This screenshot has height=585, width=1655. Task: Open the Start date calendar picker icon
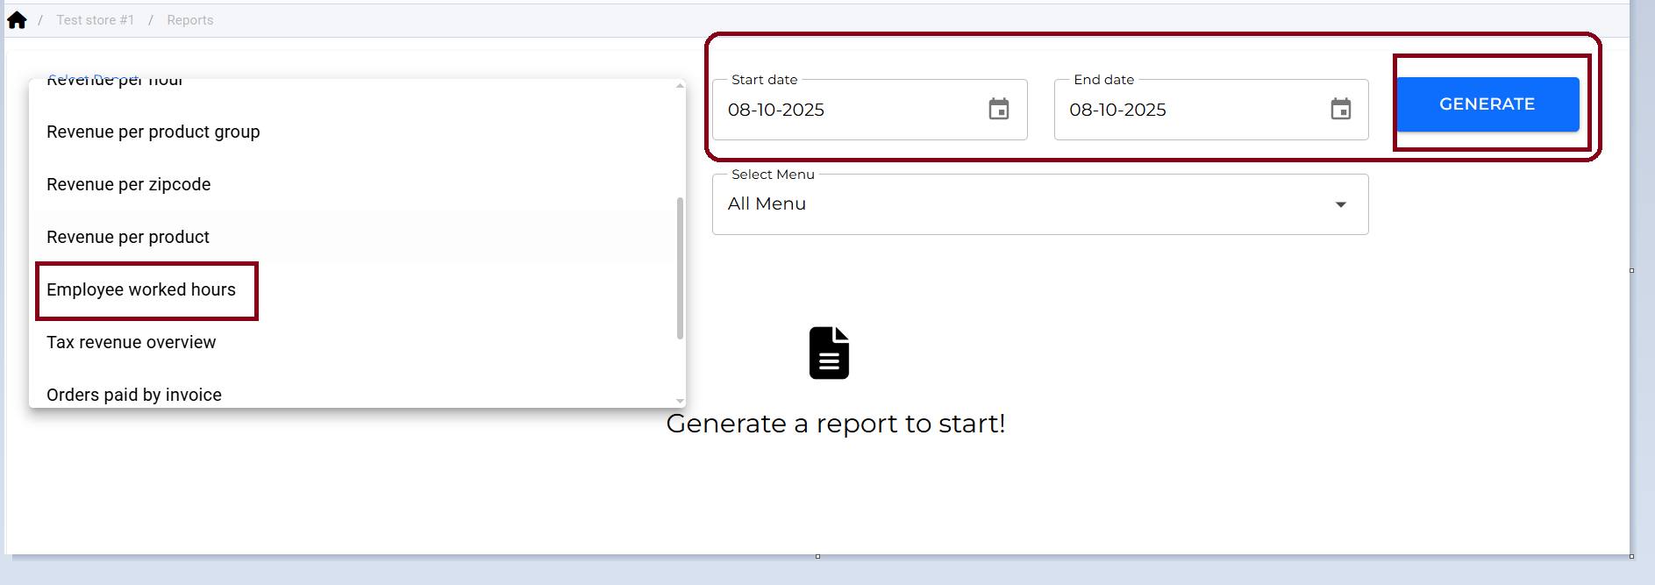pos(998,110)
